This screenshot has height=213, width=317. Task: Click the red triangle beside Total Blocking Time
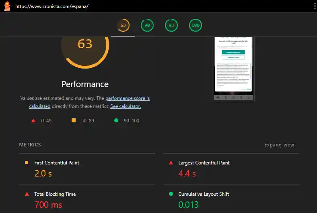27,194
